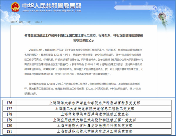Open the 公开 breadcrumb link
The height and width of the screenshot is (136, 176).
tap(29, 22)
